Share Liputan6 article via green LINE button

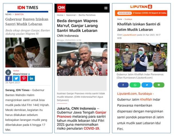point(159,85)
